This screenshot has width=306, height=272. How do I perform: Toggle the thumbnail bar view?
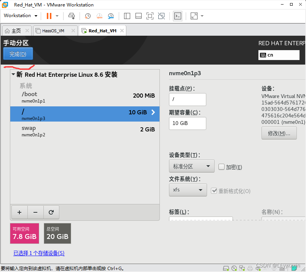[x=139, y=16]
